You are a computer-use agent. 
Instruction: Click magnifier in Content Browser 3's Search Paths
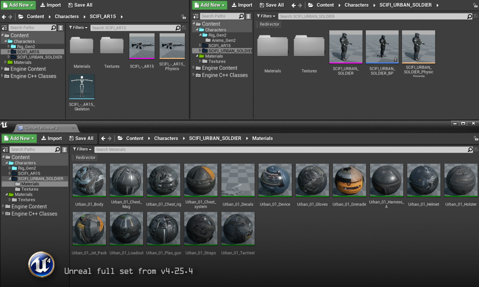(x=57, y=150)
